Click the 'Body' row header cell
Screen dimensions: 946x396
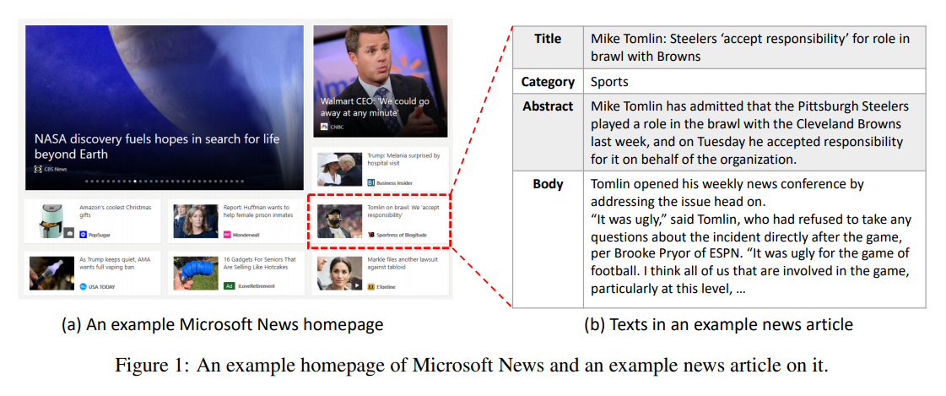coord(548,239)
